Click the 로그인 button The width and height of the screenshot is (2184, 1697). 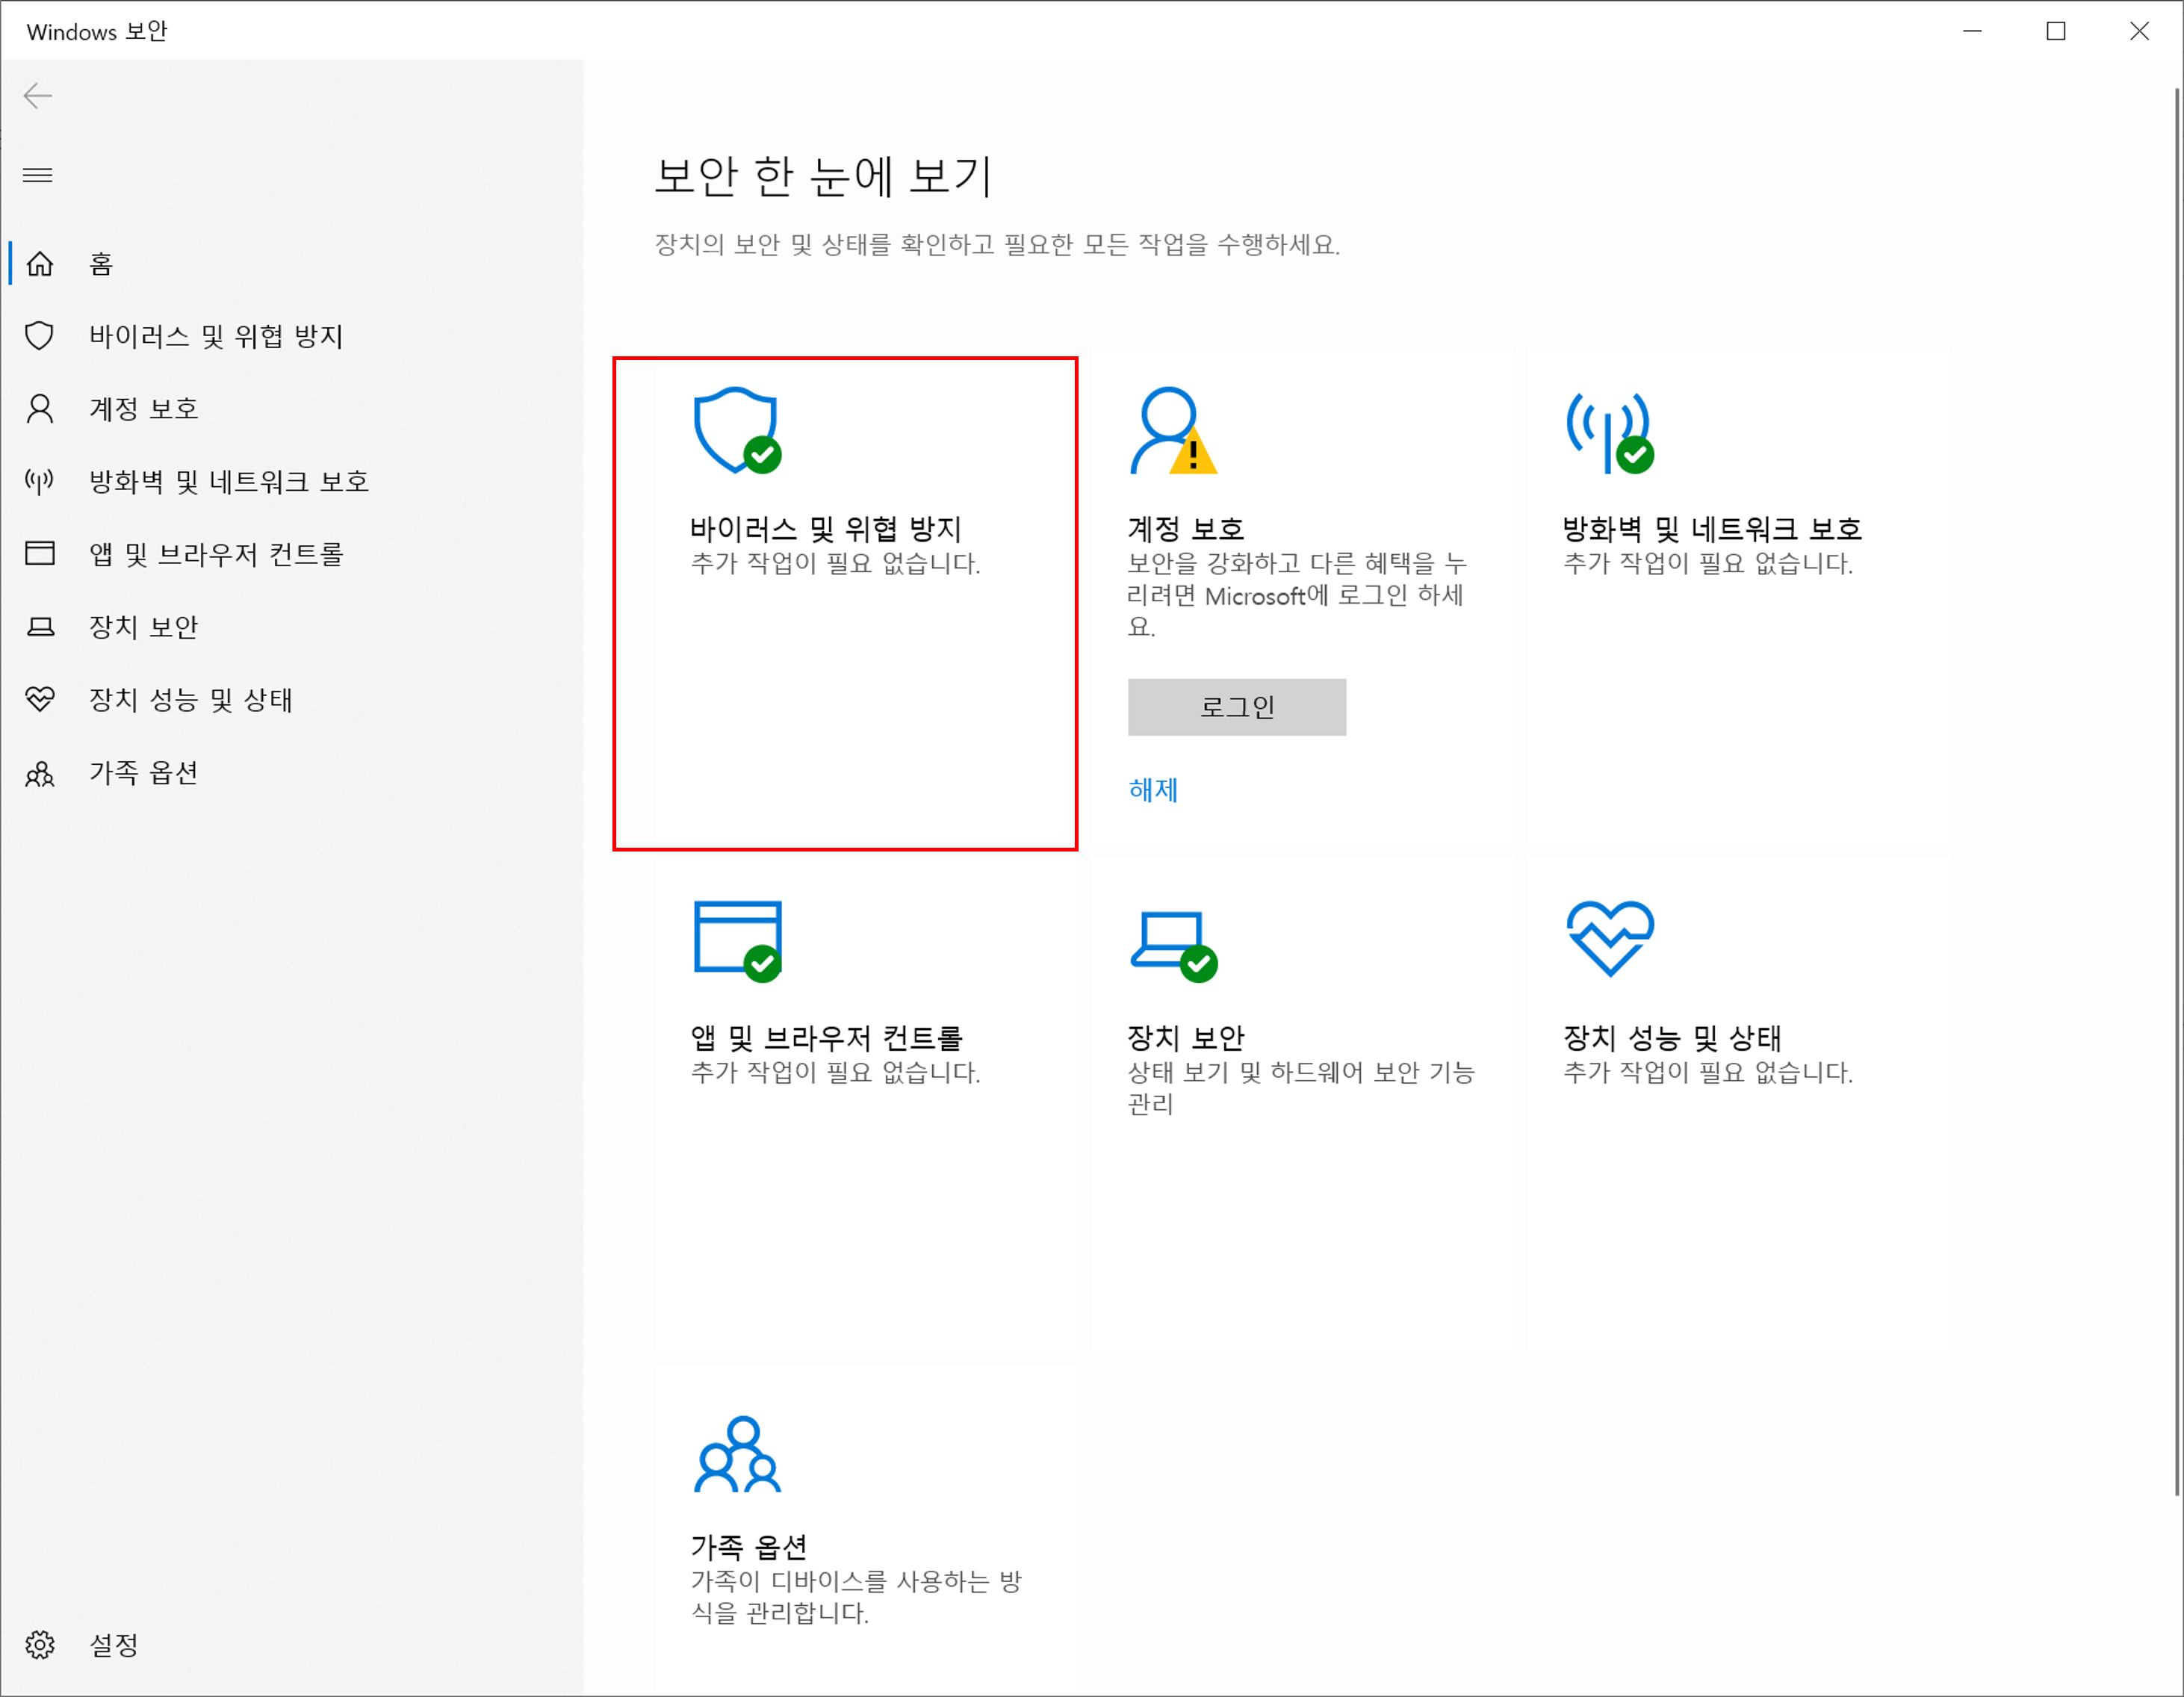tap(1237, 707)
